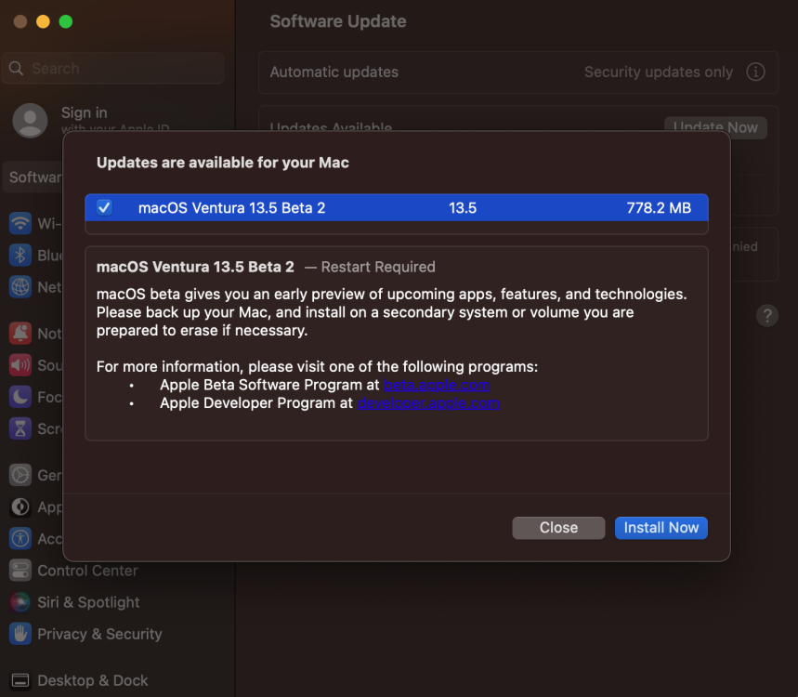Click the Control Center icon
Screen dimensions: 798x697
tap(20, 571)
